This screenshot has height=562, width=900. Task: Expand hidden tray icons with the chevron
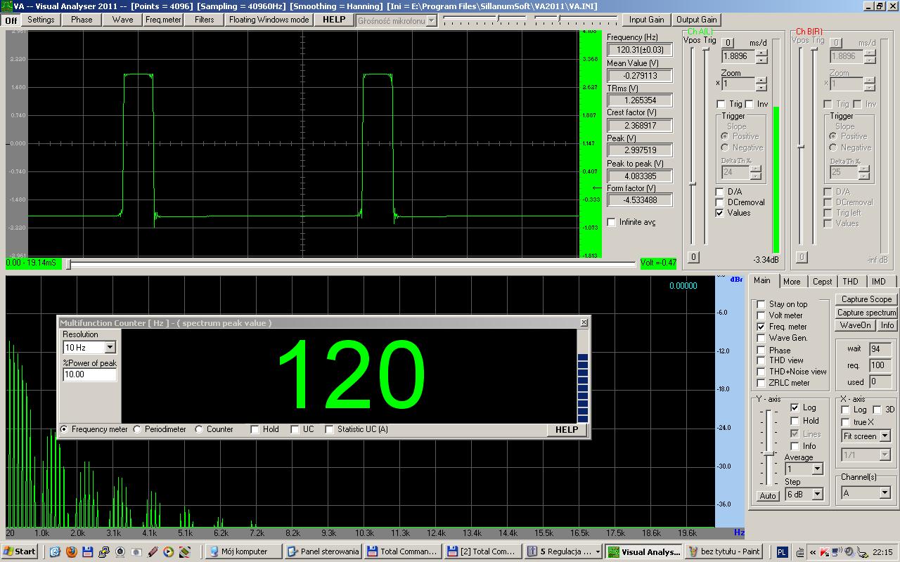[813, 552]
